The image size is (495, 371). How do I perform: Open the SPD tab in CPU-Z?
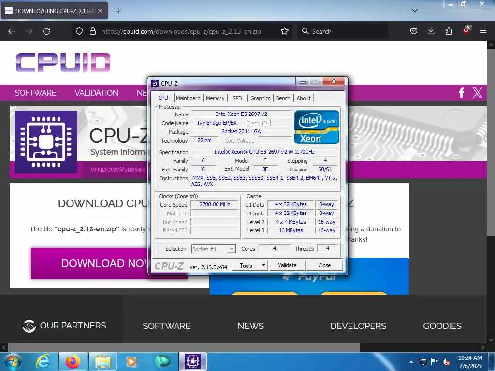point(237,98)
